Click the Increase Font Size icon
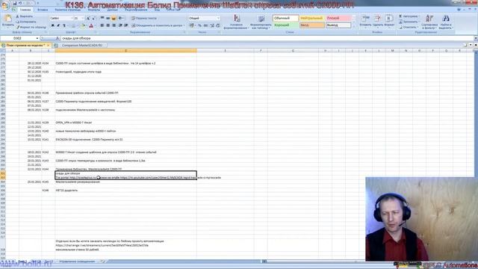Screen dimensions: 478x269 88,18
